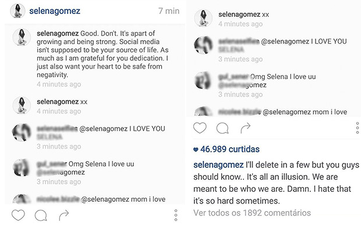Tap avatar beside 'Good. Don't.' comment

coord(22,37)
